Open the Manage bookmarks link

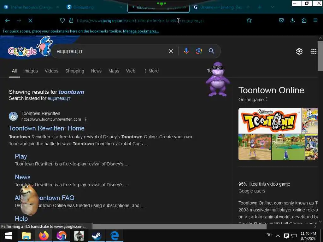(141, 31)
